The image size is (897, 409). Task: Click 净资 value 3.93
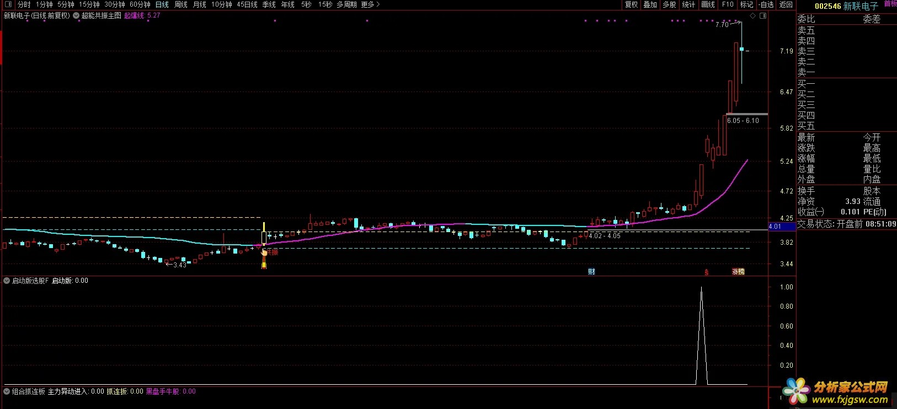tap(853, 202)
